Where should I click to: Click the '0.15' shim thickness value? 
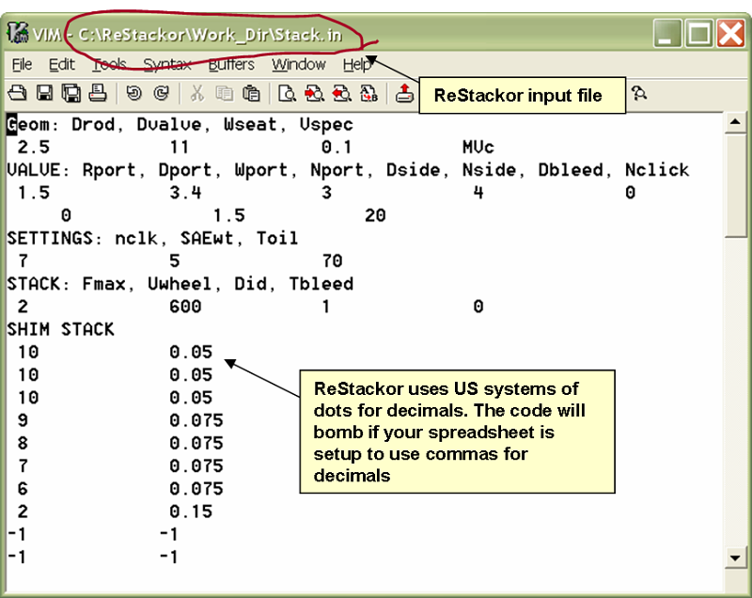point(191,511)
